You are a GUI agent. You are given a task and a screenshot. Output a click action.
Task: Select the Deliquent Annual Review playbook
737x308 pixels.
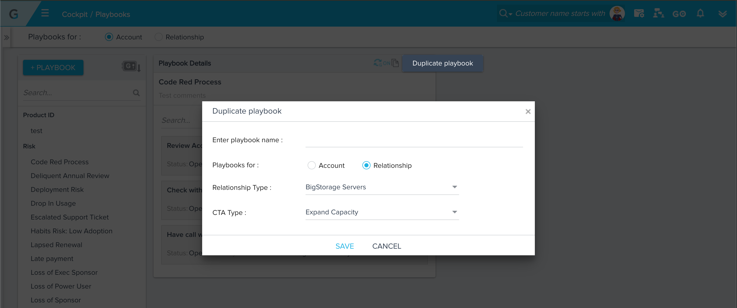click(x=70, y=175)
